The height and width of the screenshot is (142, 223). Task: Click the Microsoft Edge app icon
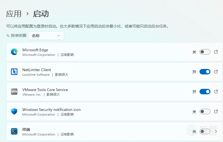coord(14,52)
